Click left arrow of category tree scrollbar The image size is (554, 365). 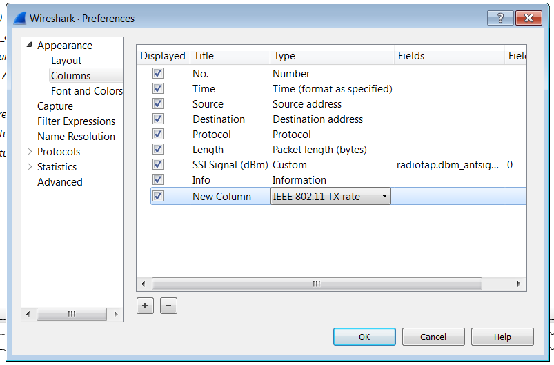point(28,314)
